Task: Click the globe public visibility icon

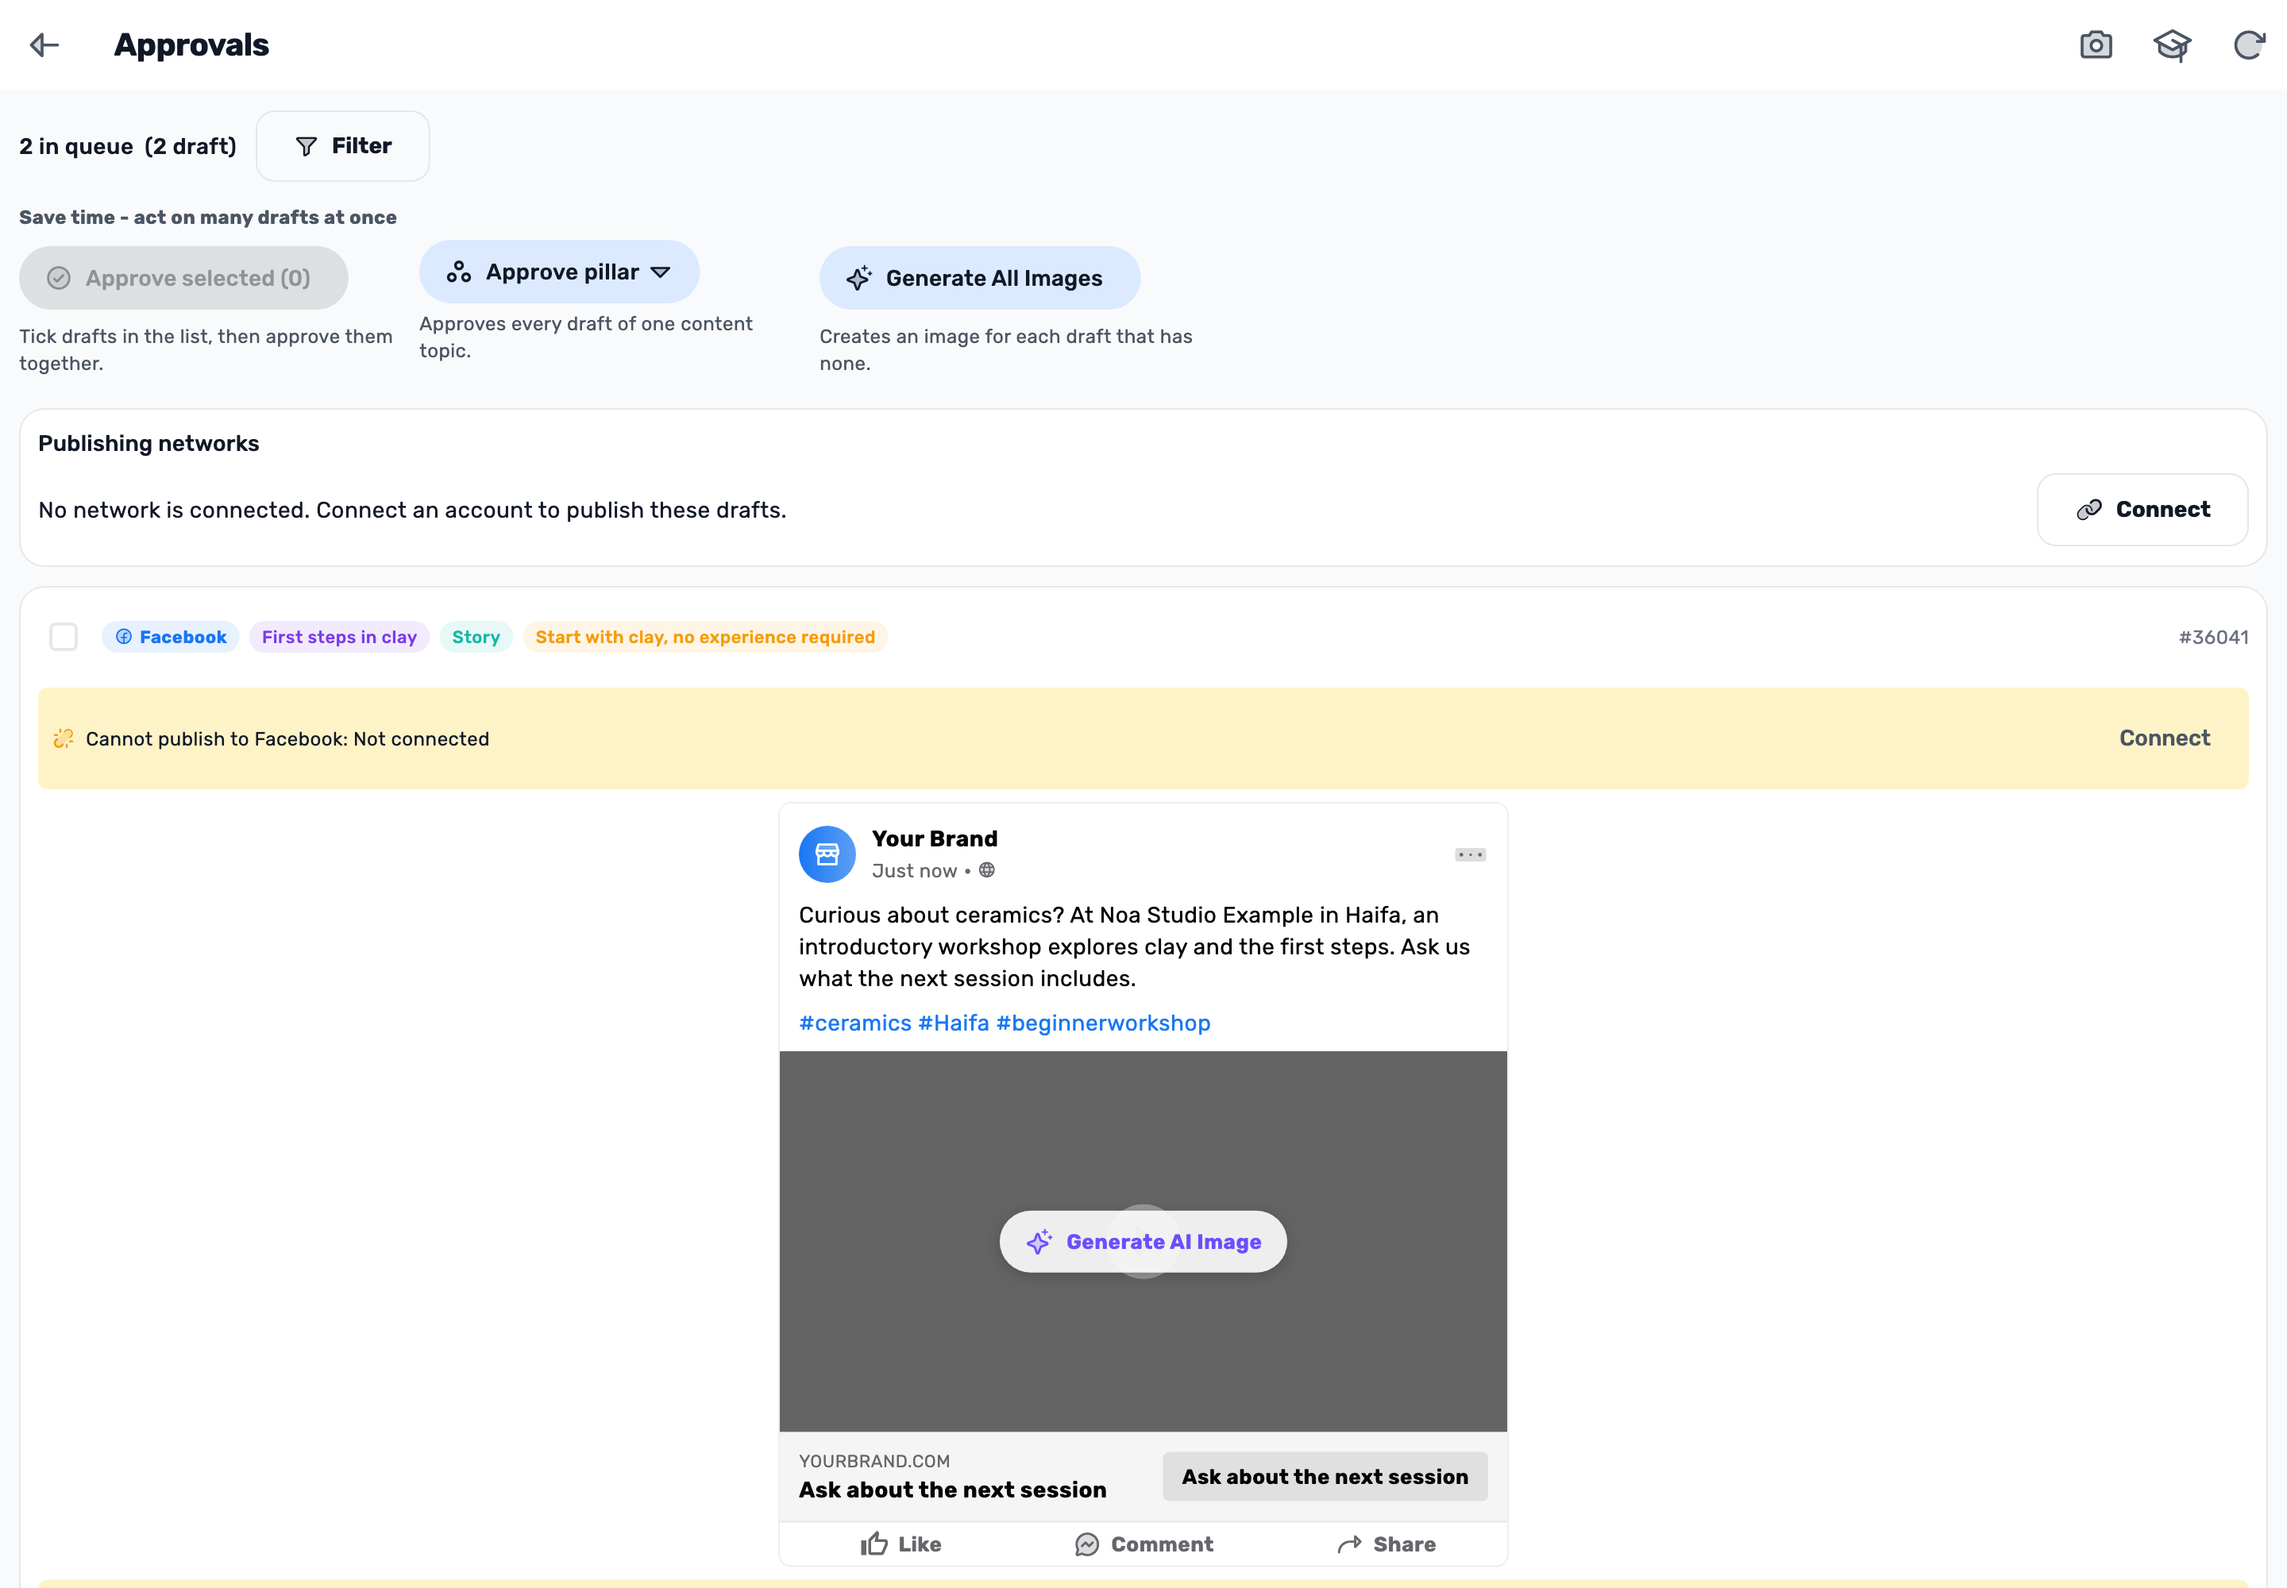Action: click(x=987, y=870)
